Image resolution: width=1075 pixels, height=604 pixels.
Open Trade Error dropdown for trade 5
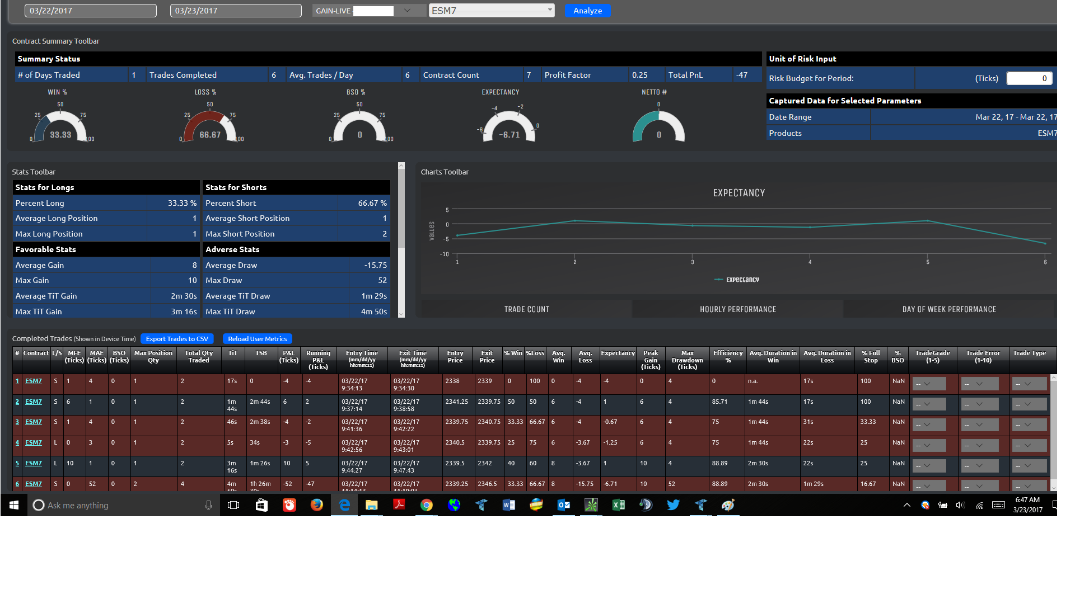click(979, 465)
